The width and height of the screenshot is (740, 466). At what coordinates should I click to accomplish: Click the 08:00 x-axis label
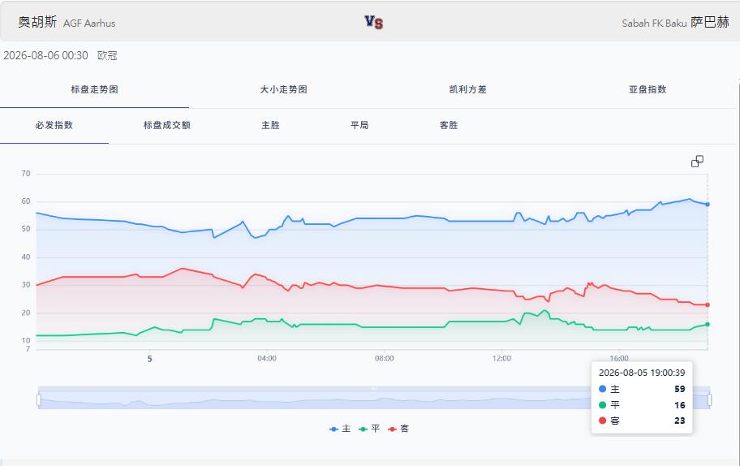pos(384,358)
